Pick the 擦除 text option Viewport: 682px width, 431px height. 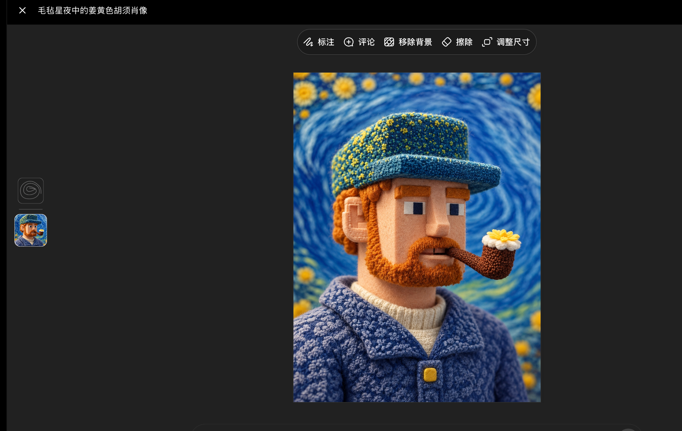coord(464,42)
